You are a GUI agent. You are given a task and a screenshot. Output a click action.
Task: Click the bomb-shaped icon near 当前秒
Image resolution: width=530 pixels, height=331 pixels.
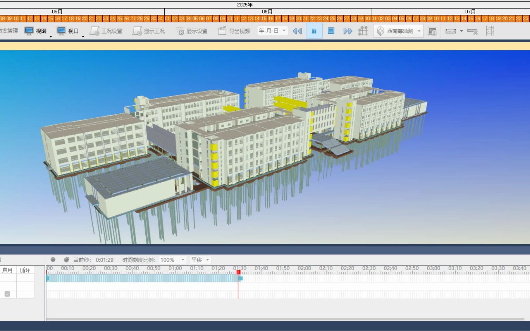click(66, 259)
